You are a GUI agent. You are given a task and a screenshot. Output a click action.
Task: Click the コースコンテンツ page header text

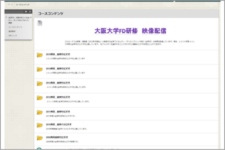click(x=51, y=14)
